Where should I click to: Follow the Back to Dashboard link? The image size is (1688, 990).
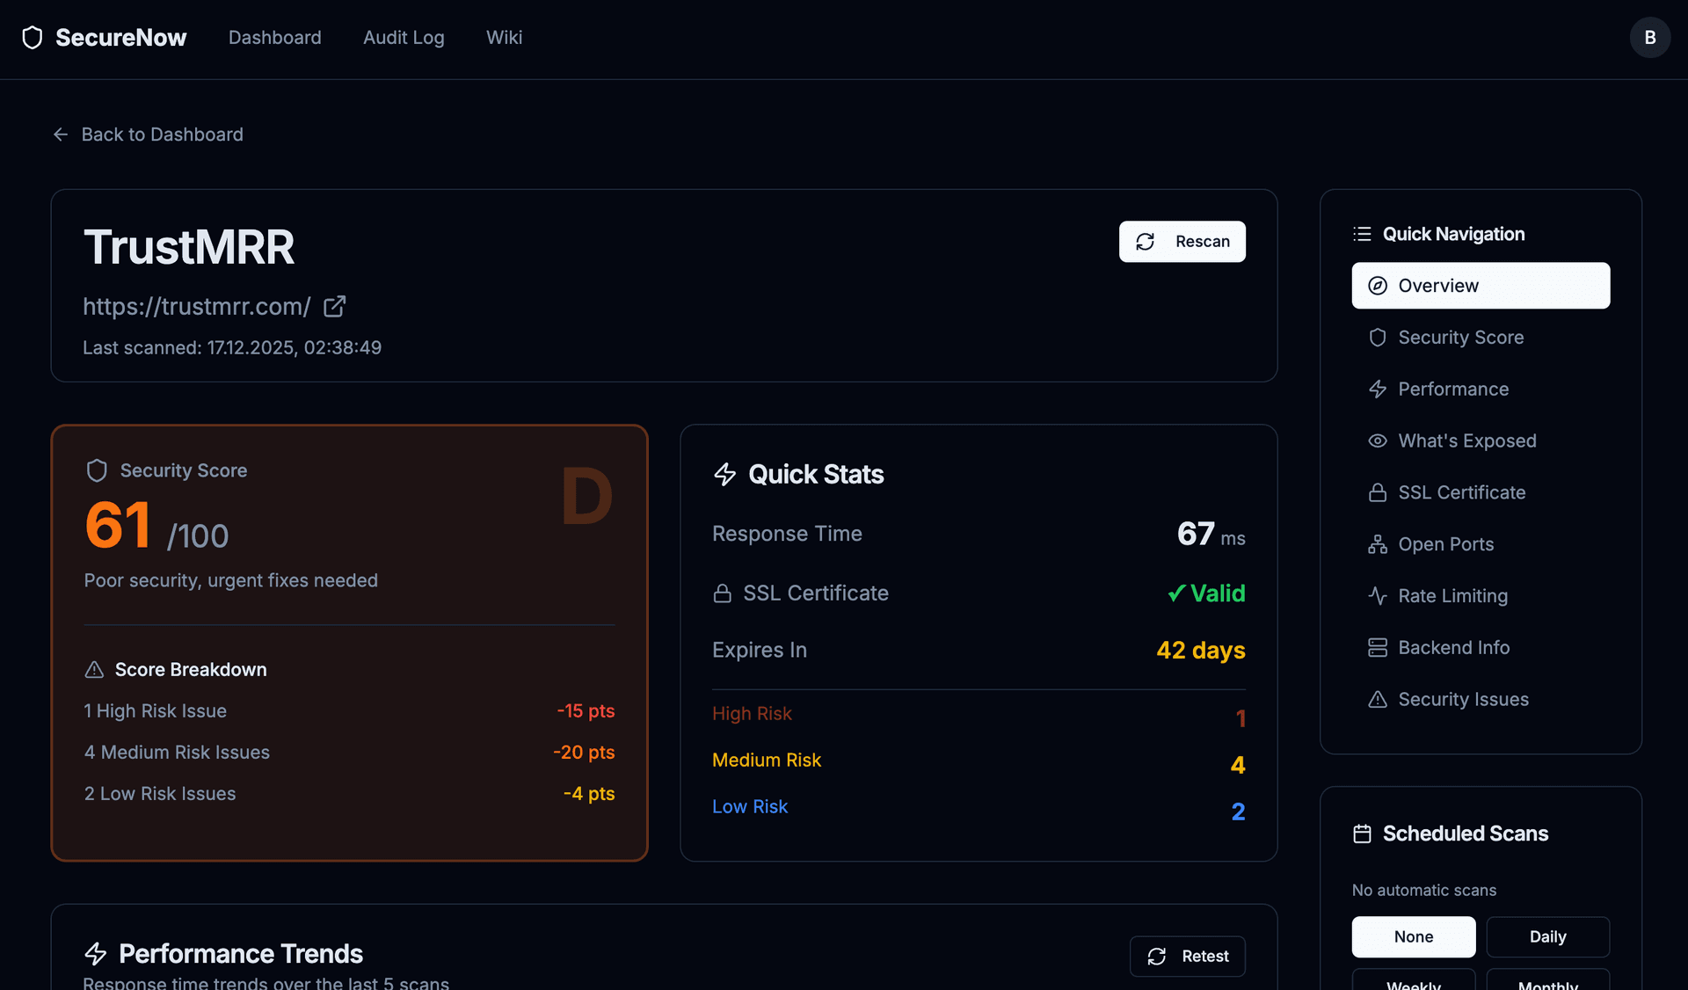[147, 134]
